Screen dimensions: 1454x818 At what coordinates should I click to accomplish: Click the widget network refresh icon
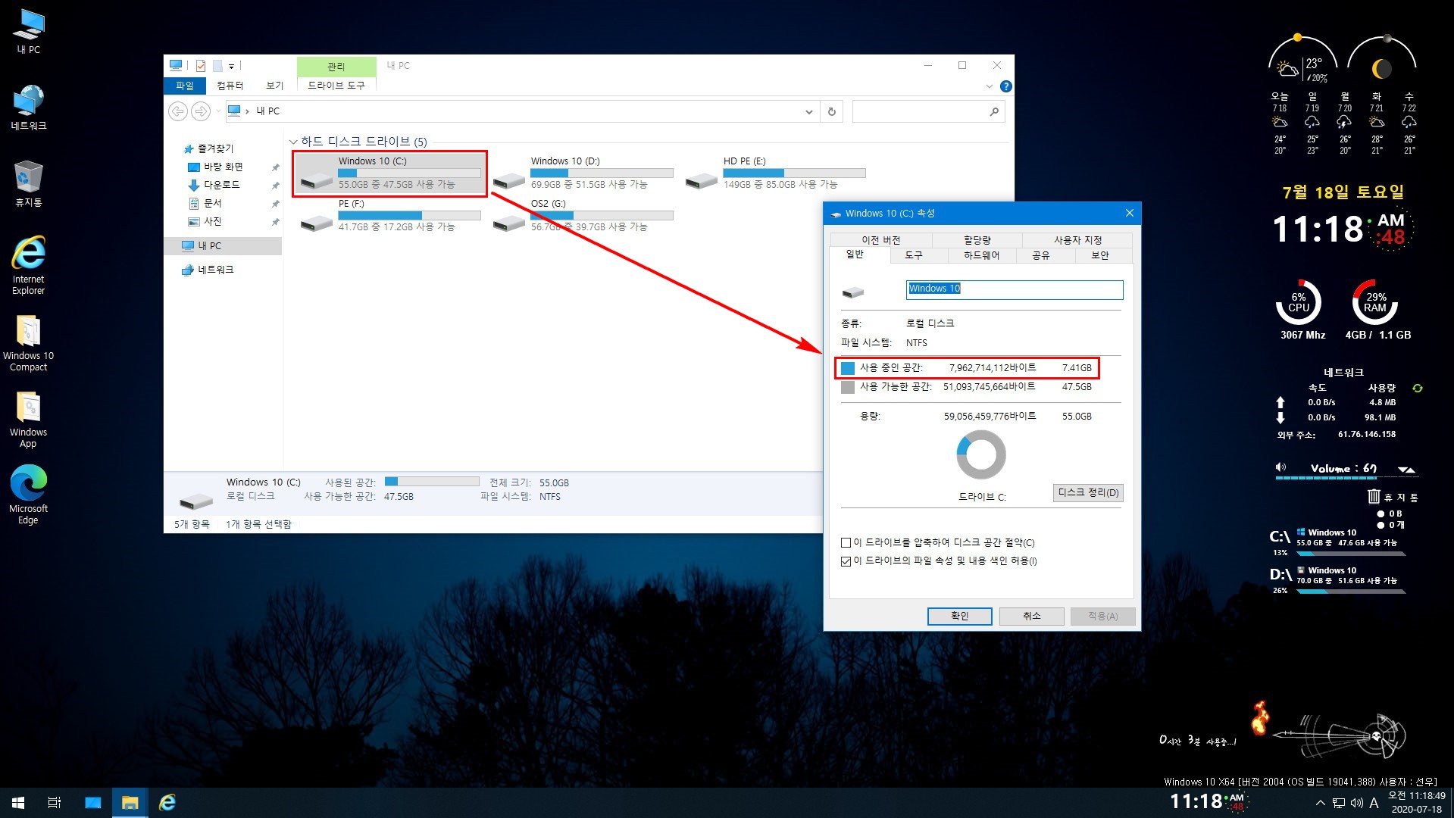pyautogui.click(x=1418, y=388)
